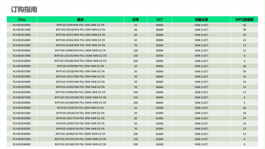265x149 pixels.
Task: Click part number 911401827083
Action: tap(22, 97)
